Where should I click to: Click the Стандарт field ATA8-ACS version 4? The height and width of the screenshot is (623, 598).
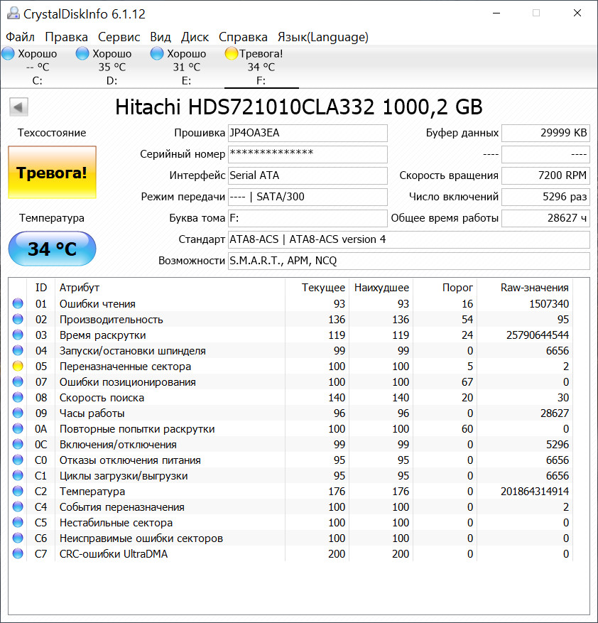click(409, 239)
